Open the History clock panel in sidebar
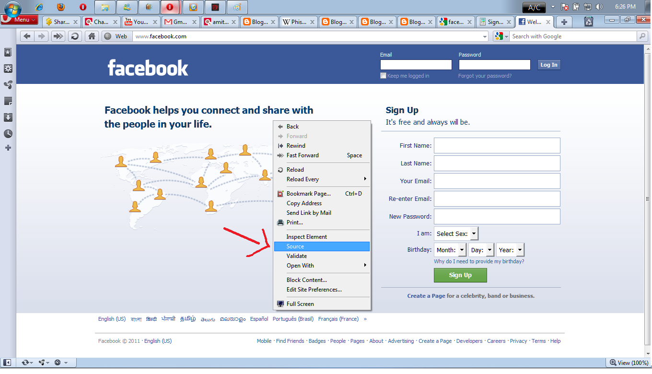Screen dimensions: 652x374 tap(8, 134)
